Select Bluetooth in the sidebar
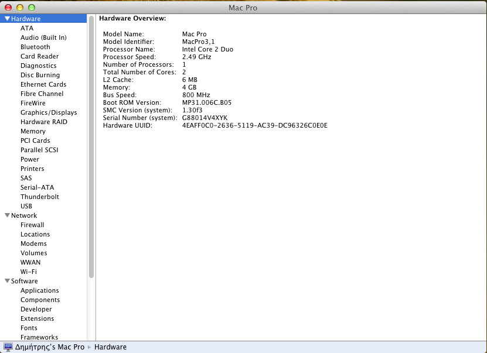 click(35, 47)
